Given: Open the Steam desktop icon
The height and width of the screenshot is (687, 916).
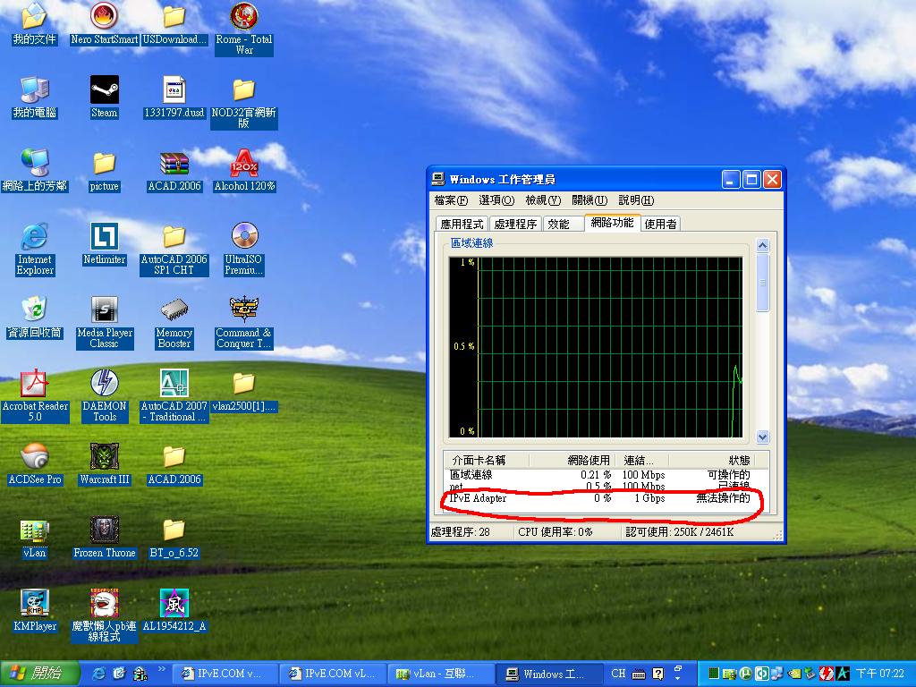Looking at the screenshot, I should [x=104, y=90].
